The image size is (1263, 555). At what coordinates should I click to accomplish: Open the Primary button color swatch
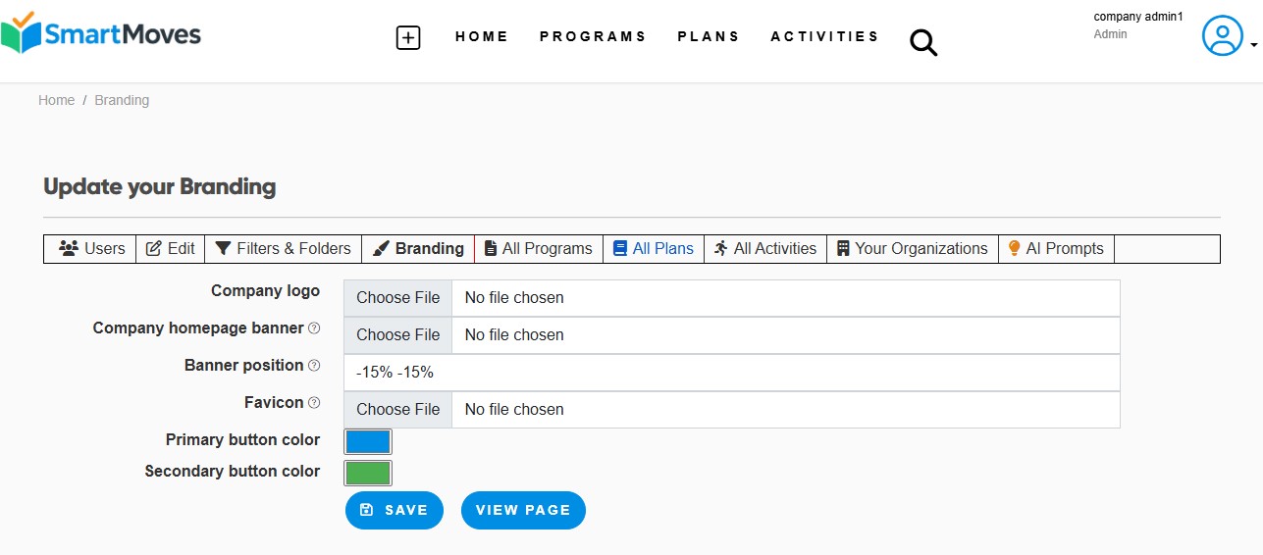368,441
